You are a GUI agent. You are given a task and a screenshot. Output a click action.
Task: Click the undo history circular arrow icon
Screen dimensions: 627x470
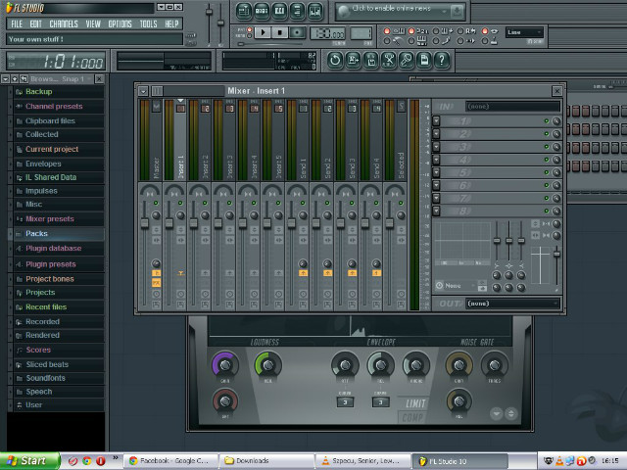(335, 61)
